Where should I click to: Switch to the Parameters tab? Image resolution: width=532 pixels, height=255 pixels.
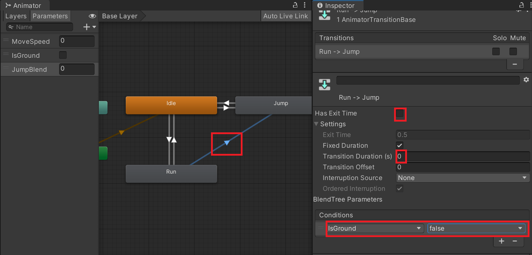(x=50, y=16)
